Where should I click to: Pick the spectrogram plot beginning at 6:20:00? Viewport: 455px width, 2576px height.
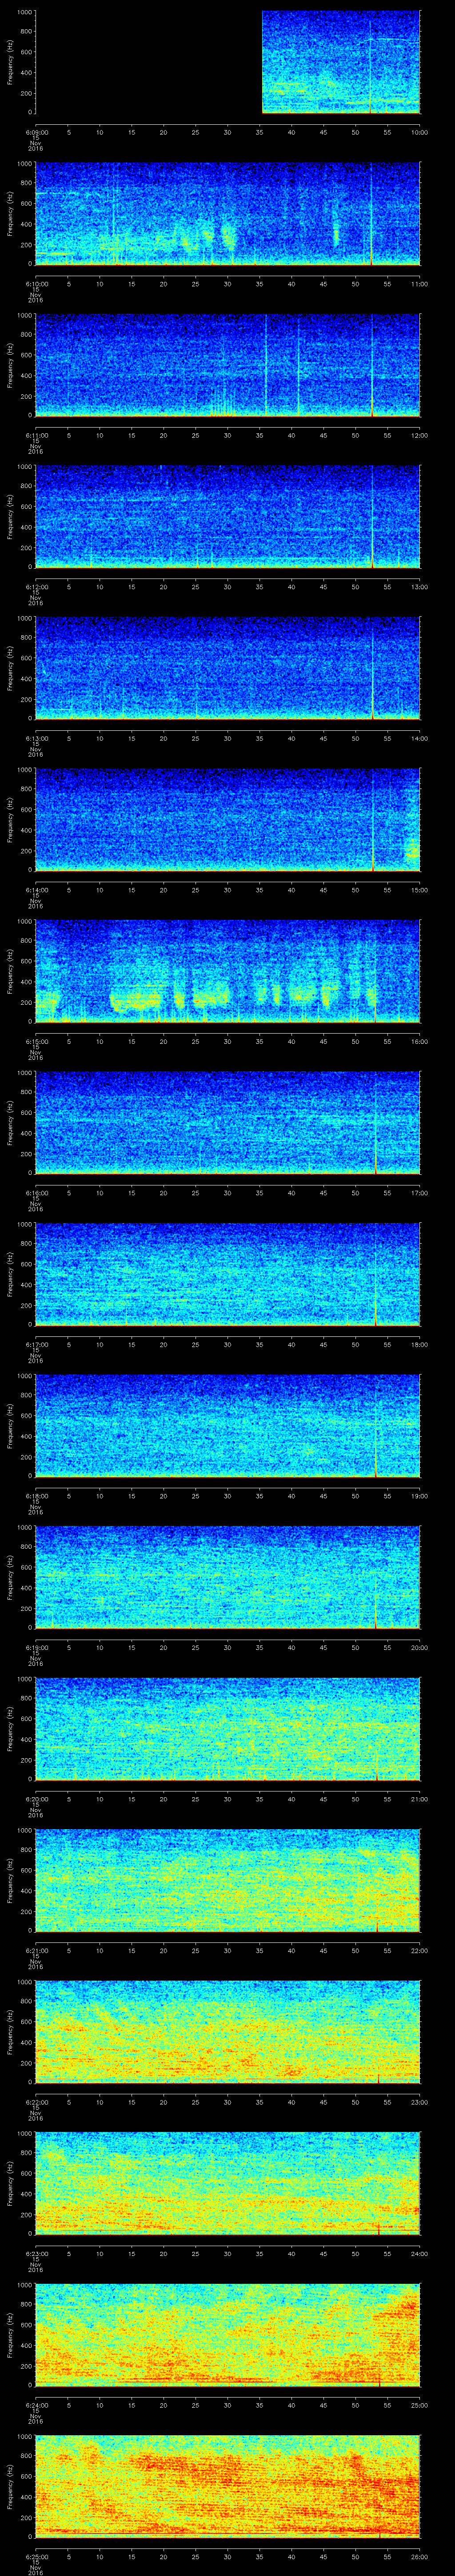228,1729
